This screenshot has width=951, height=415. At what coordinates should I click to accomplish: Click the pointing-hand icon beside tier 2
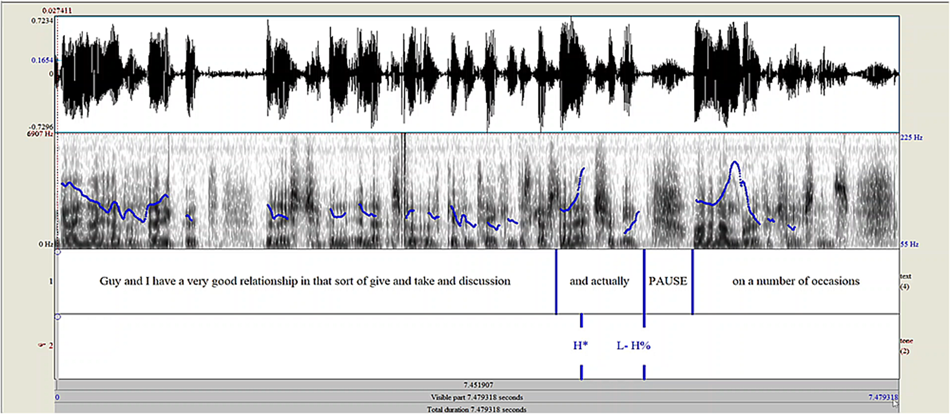[x=43, y=346]
